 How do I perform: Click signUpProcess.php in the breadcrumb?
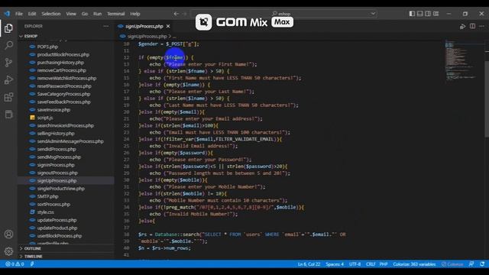147,37
